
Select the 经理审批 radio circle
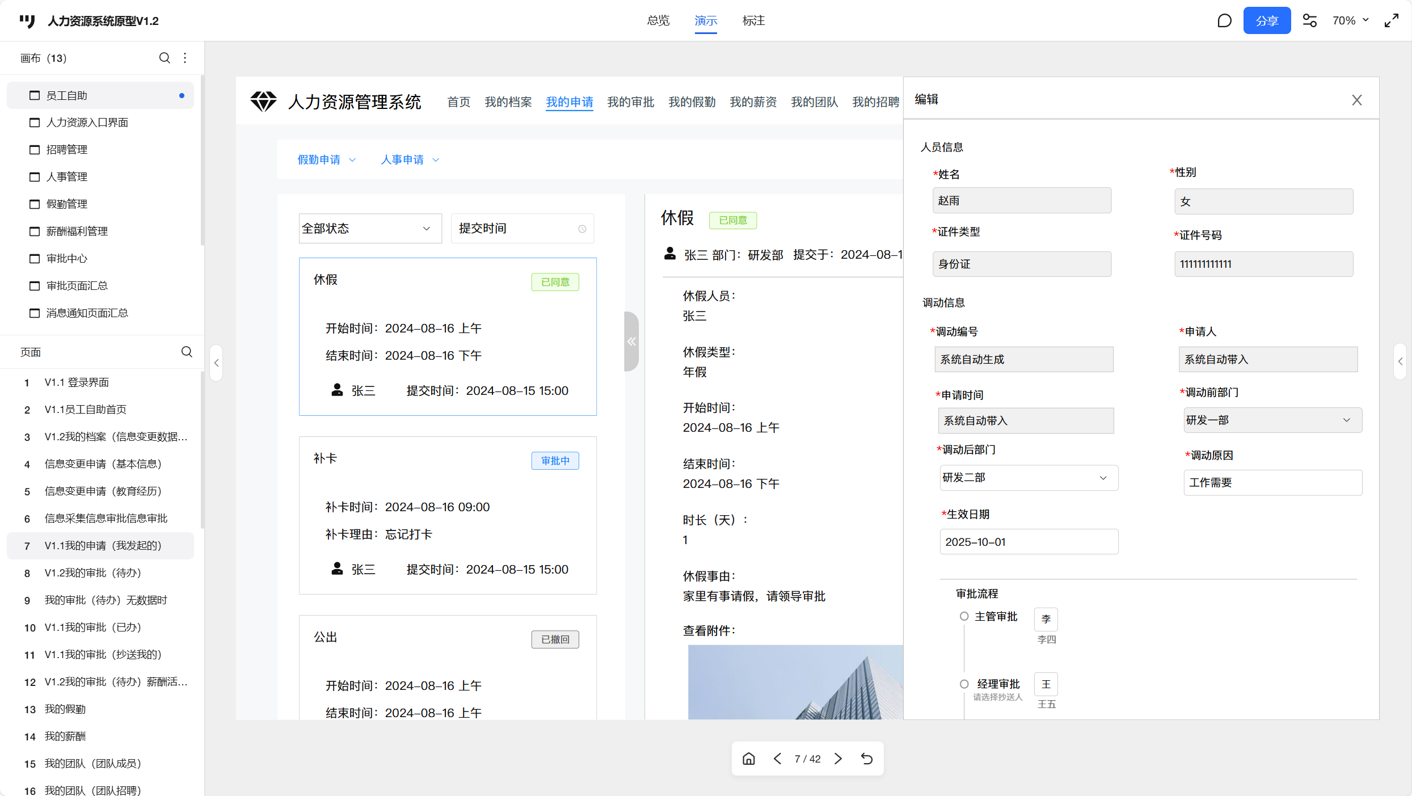pyautogui.click(x=964, y=684)
